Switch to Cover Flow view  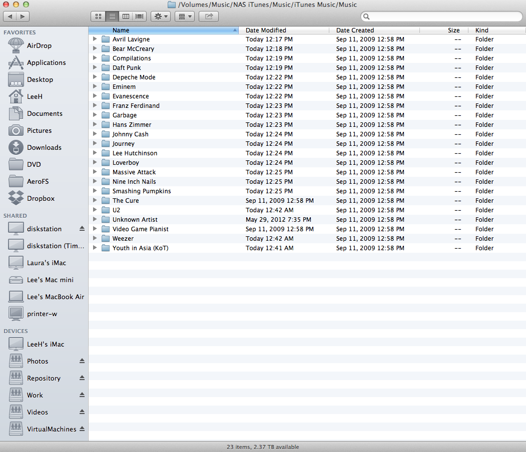click(140, 16)
